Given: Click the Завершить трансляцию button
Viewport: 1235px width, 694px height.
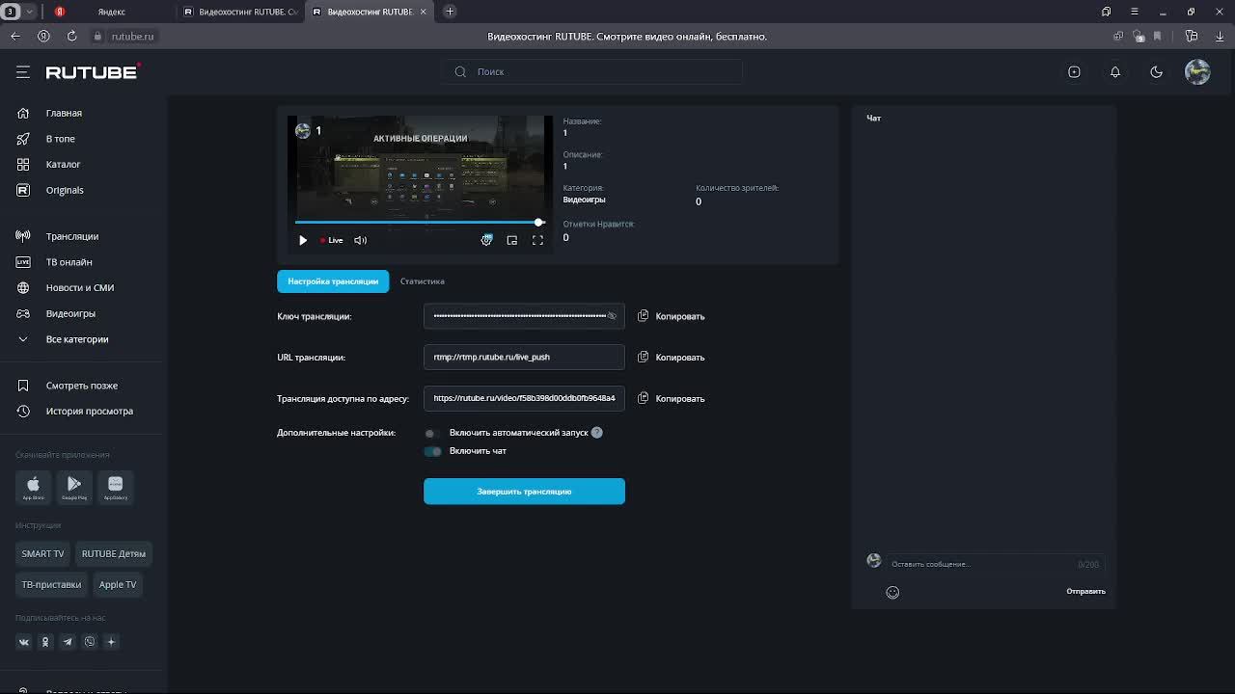Looking at the screenshot, I should click(524, 492).
